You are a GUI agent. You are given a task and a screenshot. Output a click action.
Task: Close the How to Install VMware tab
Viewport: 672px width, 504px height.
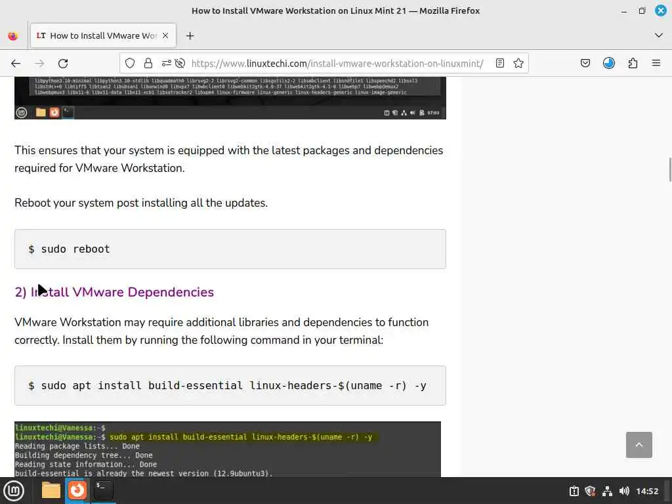point(165,35)
